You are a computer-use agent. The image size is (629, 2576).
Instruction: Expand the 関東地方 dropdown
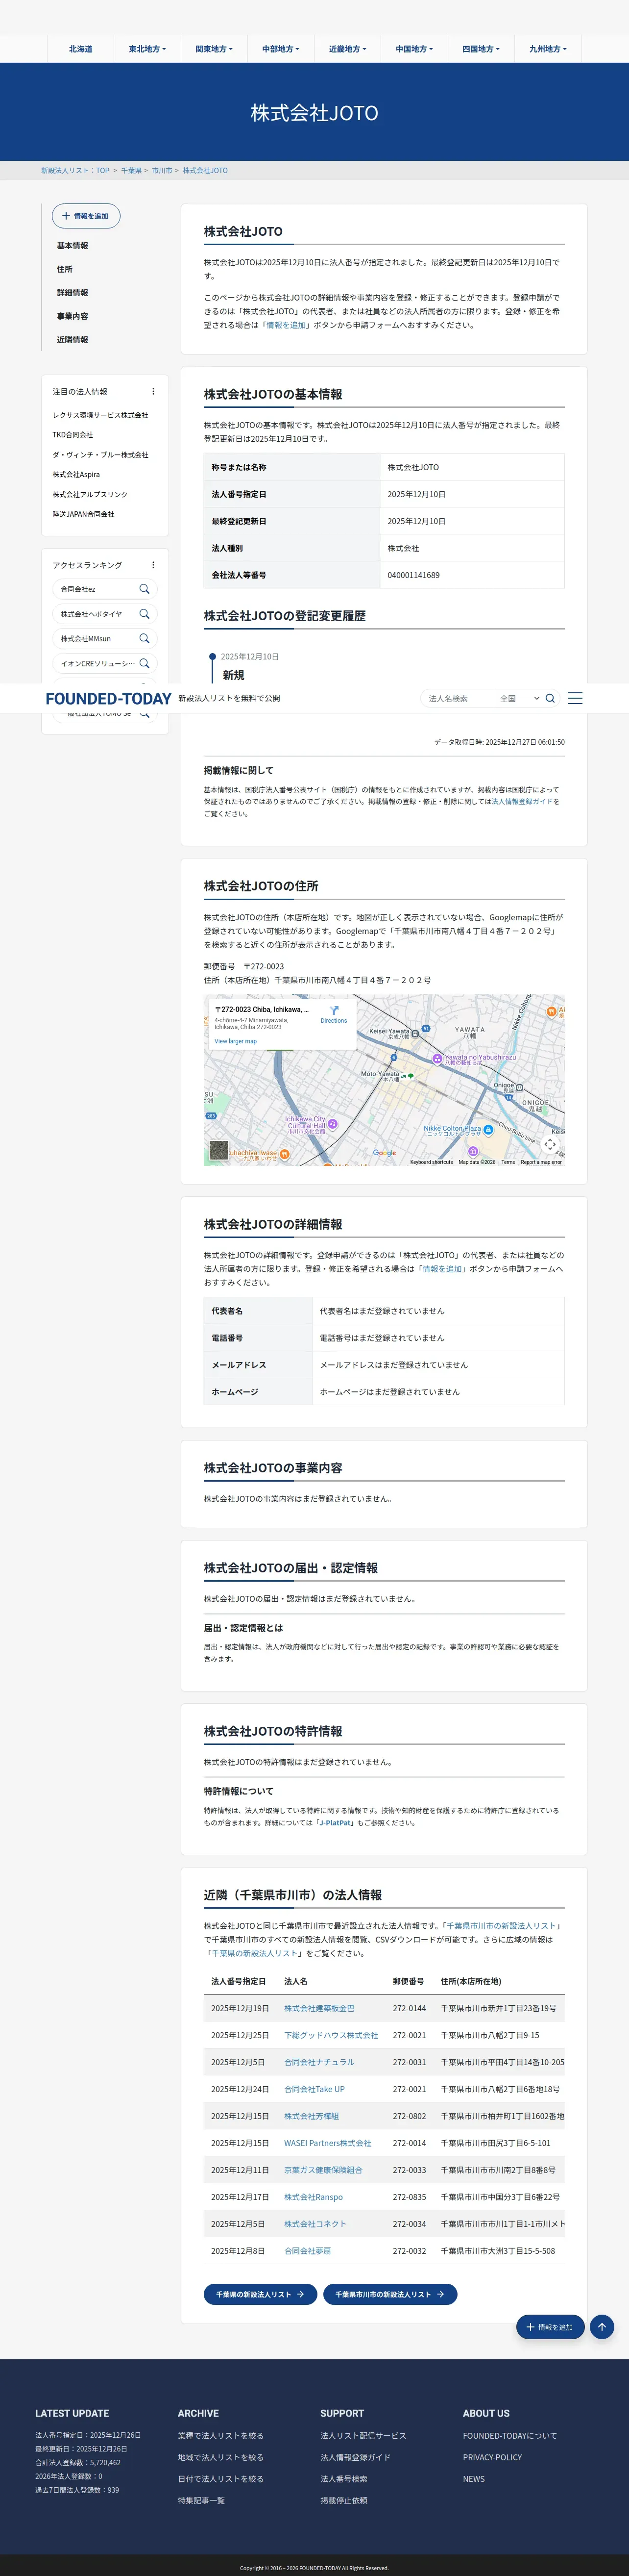(x=214, y=49)
